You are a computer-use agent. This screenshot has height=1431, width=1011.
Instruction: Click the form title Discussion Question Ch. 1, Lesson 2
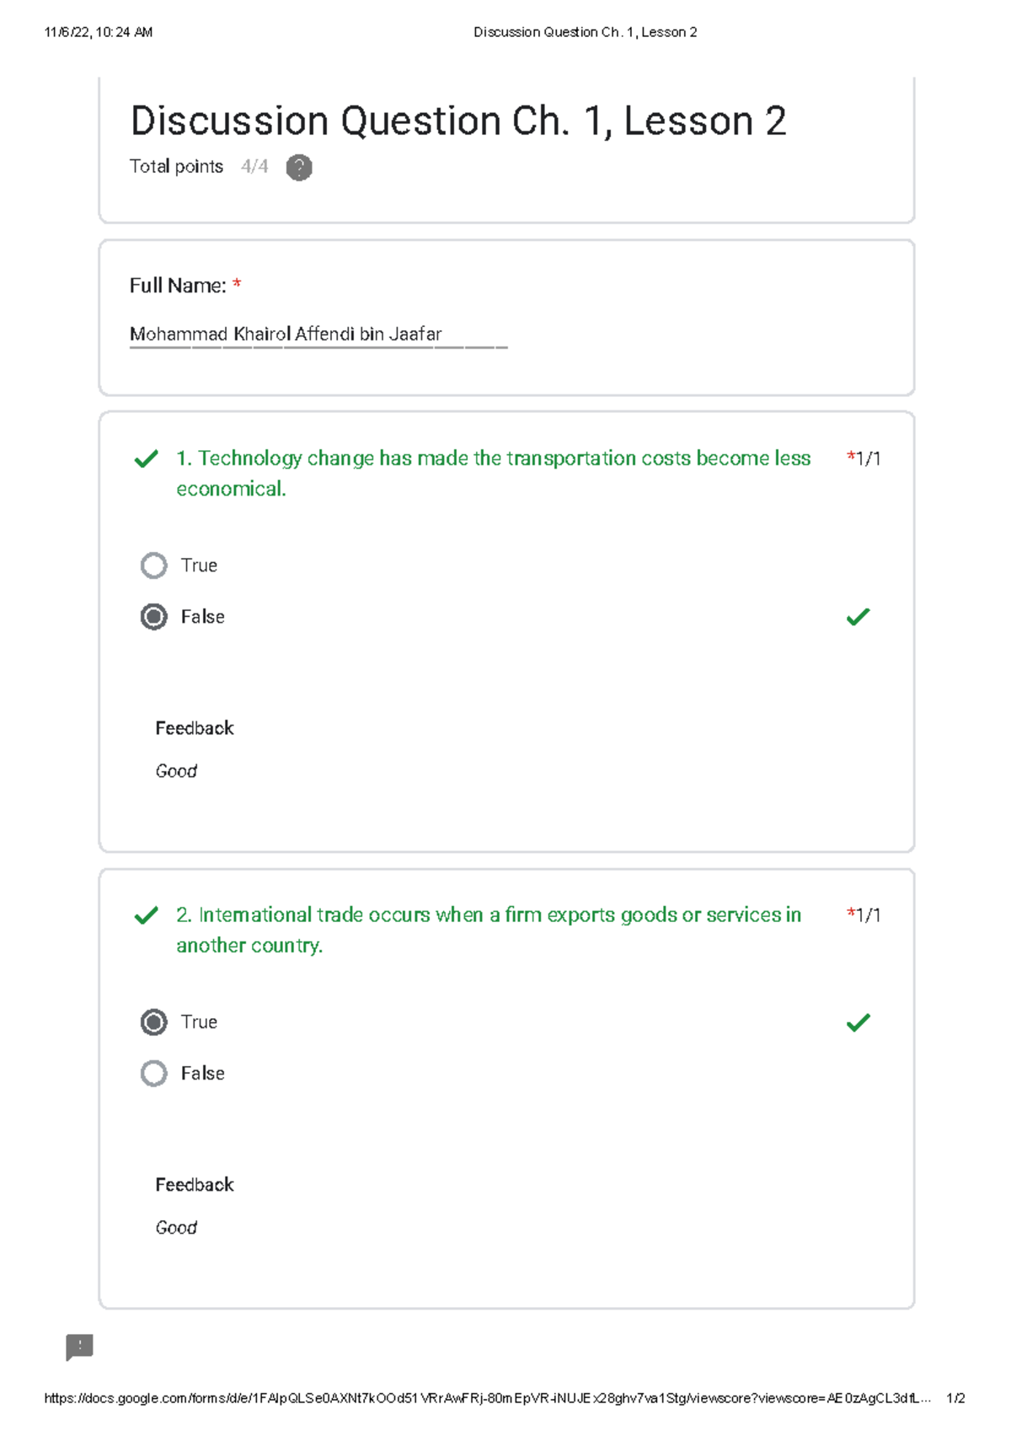point(458,121)
